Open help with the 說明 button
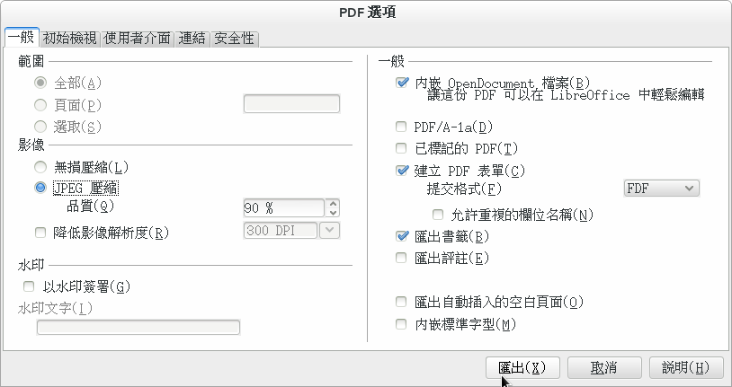The height and width of the screenshot is (387, 732). (x=686, y=368)
